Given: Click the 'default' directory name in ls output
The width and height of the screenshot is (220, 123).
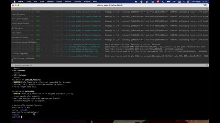Looking at the screenshot, I should click(x=24, y=110).
